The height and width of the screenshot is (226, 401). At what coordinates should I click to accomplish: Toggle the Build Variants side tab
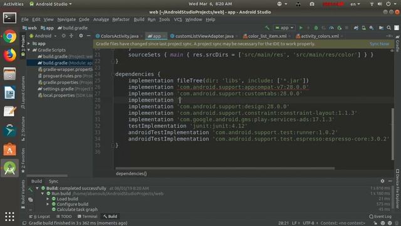pos(23,194)
